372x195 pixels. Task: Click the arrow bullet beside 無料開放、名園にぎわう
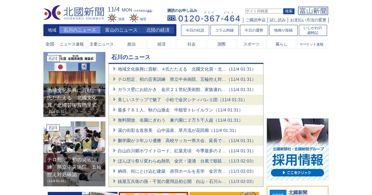click(x=114, y=120)
